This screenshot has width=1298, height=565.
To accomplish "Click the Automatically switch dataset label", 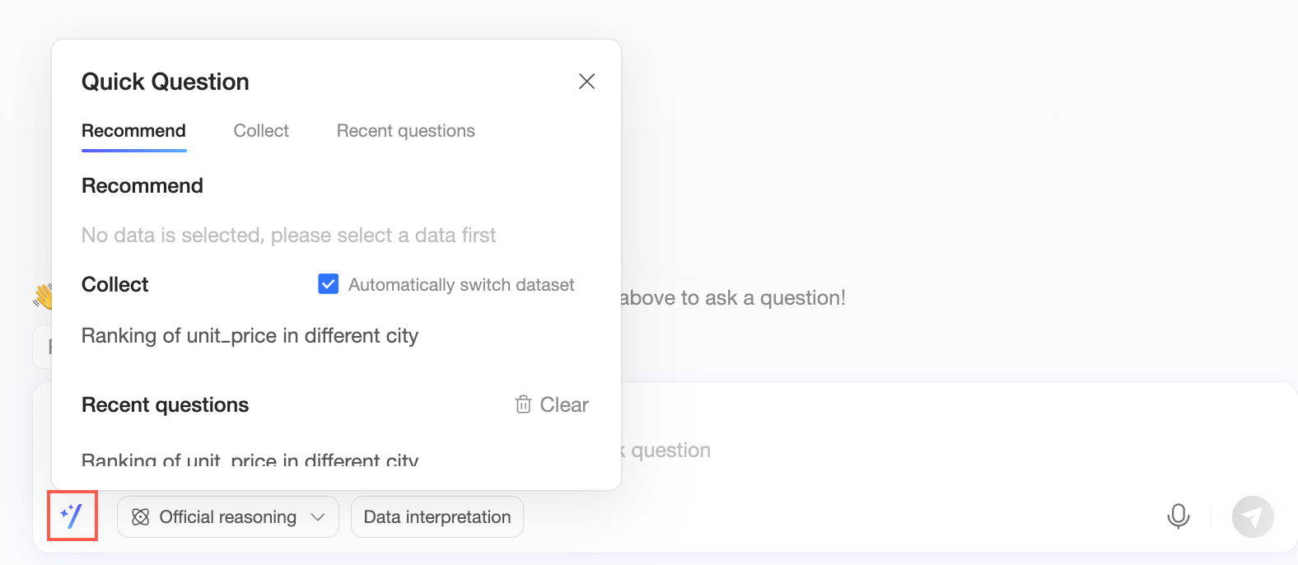I will [461, 285].
